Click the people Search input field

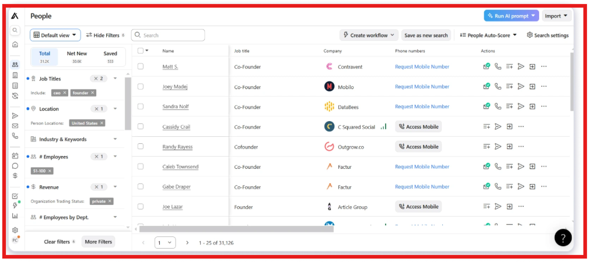[x=167, y=35]
